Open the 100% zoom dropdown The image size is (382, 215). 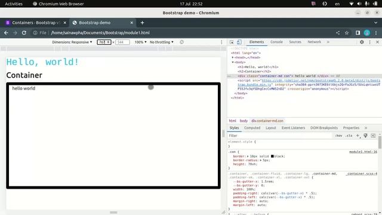[141, 42]
